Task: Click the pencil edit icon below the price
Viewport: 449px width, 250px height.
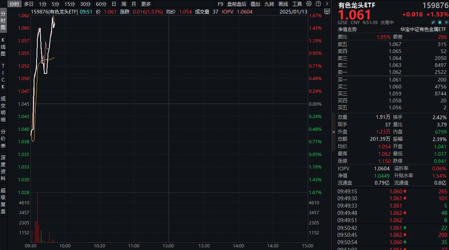Action: 433,22
